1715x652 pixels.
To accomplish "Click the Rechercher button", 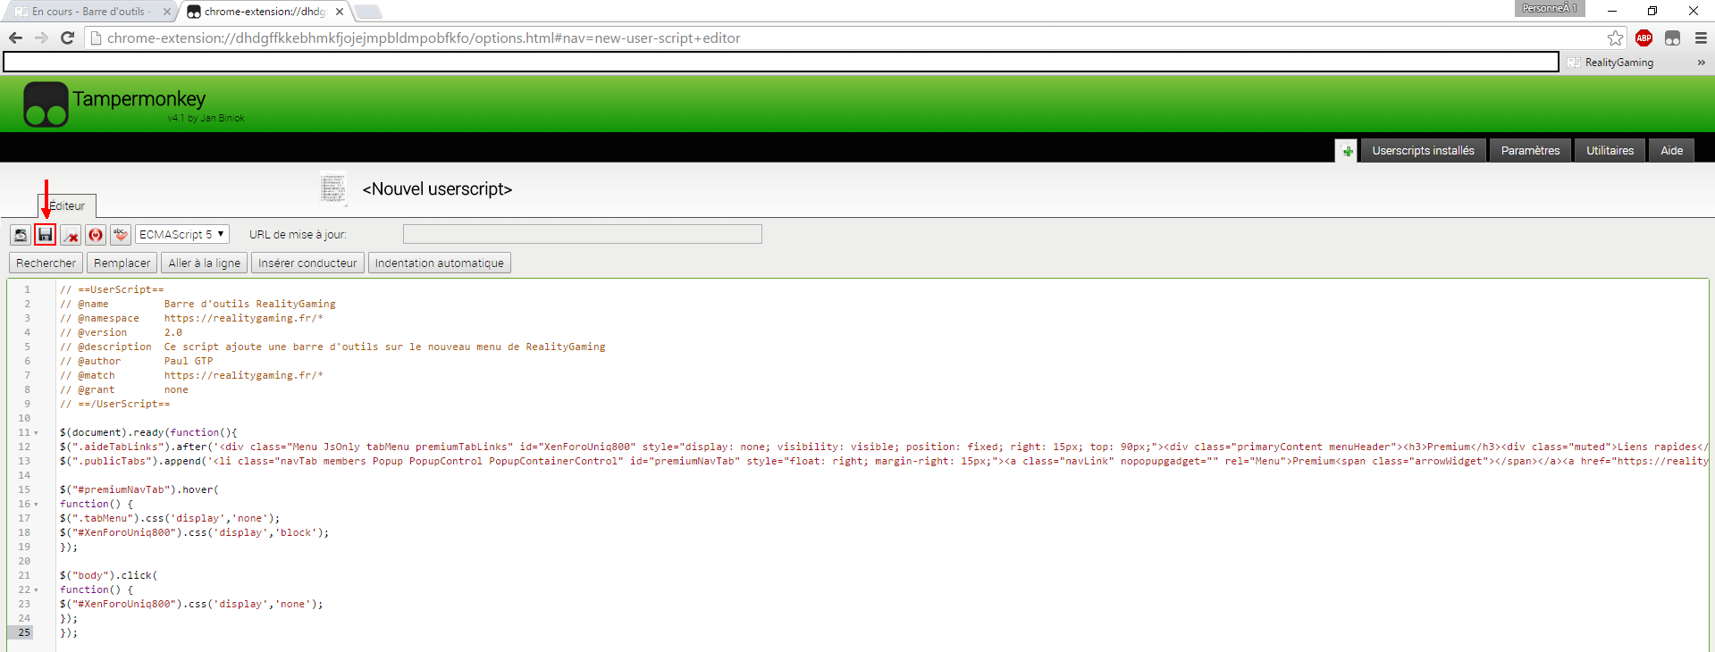I will pos(46,263).
